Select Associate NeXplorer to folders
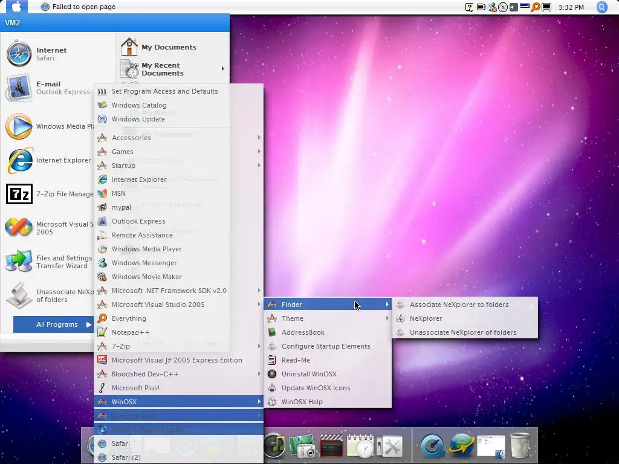619x464 pixels. (465, 304)
